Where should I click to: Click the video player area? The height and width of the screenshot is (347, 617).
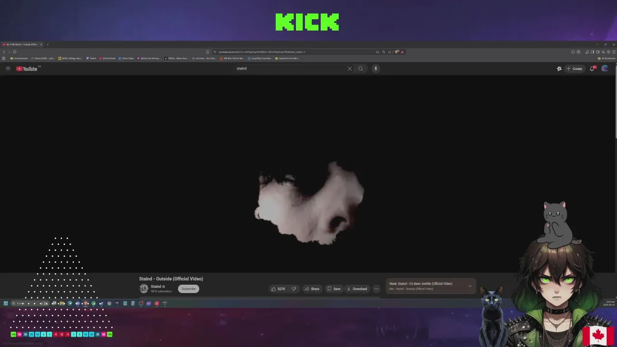coord(308,173)
